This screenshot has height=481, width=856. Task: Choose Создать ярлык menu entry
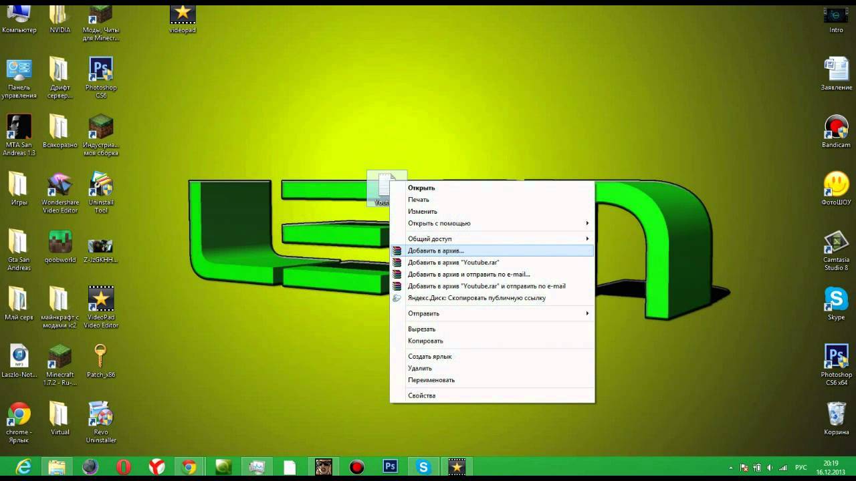coord(492,356)
